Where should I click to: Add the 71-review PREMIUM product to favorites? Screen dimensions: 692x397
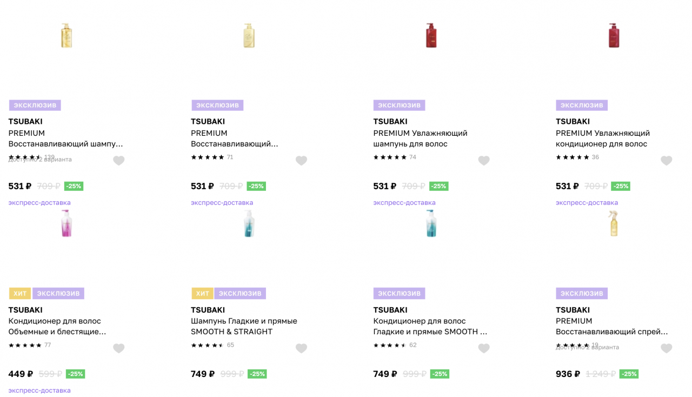point(302,161)
